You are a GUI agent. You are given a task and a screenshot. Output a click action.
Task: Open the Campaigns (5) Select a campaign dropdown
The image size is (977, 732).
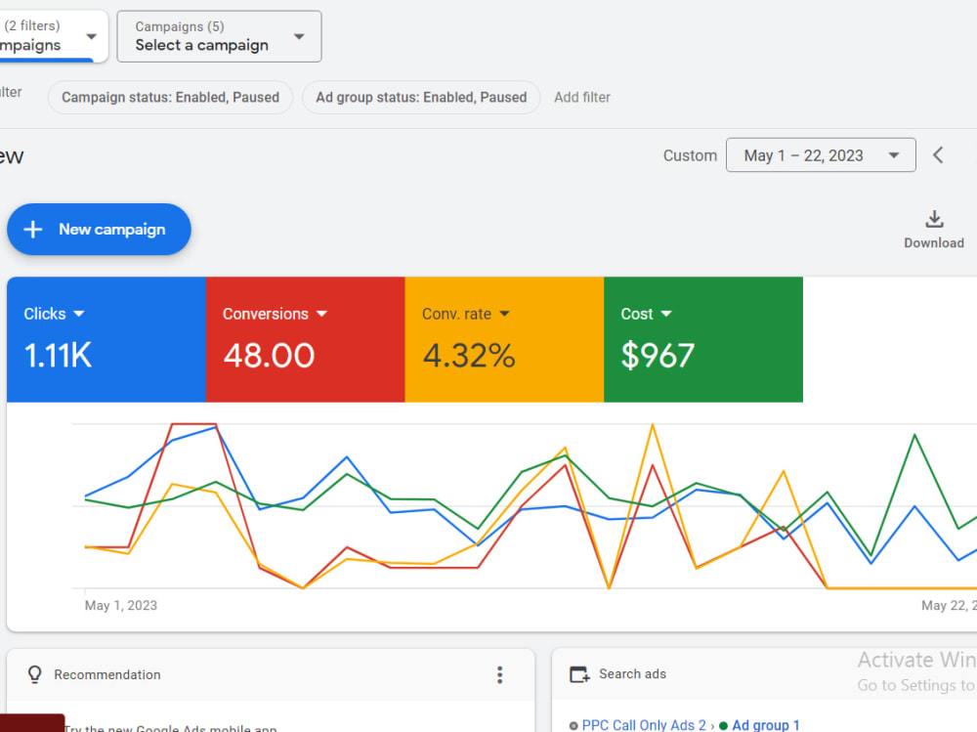pyautogui.click(x=219, y=36)
